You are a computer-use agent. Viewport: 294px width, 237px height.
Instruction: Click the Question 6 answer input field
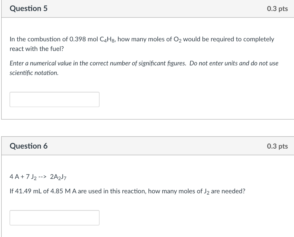(x=55, y=218)
